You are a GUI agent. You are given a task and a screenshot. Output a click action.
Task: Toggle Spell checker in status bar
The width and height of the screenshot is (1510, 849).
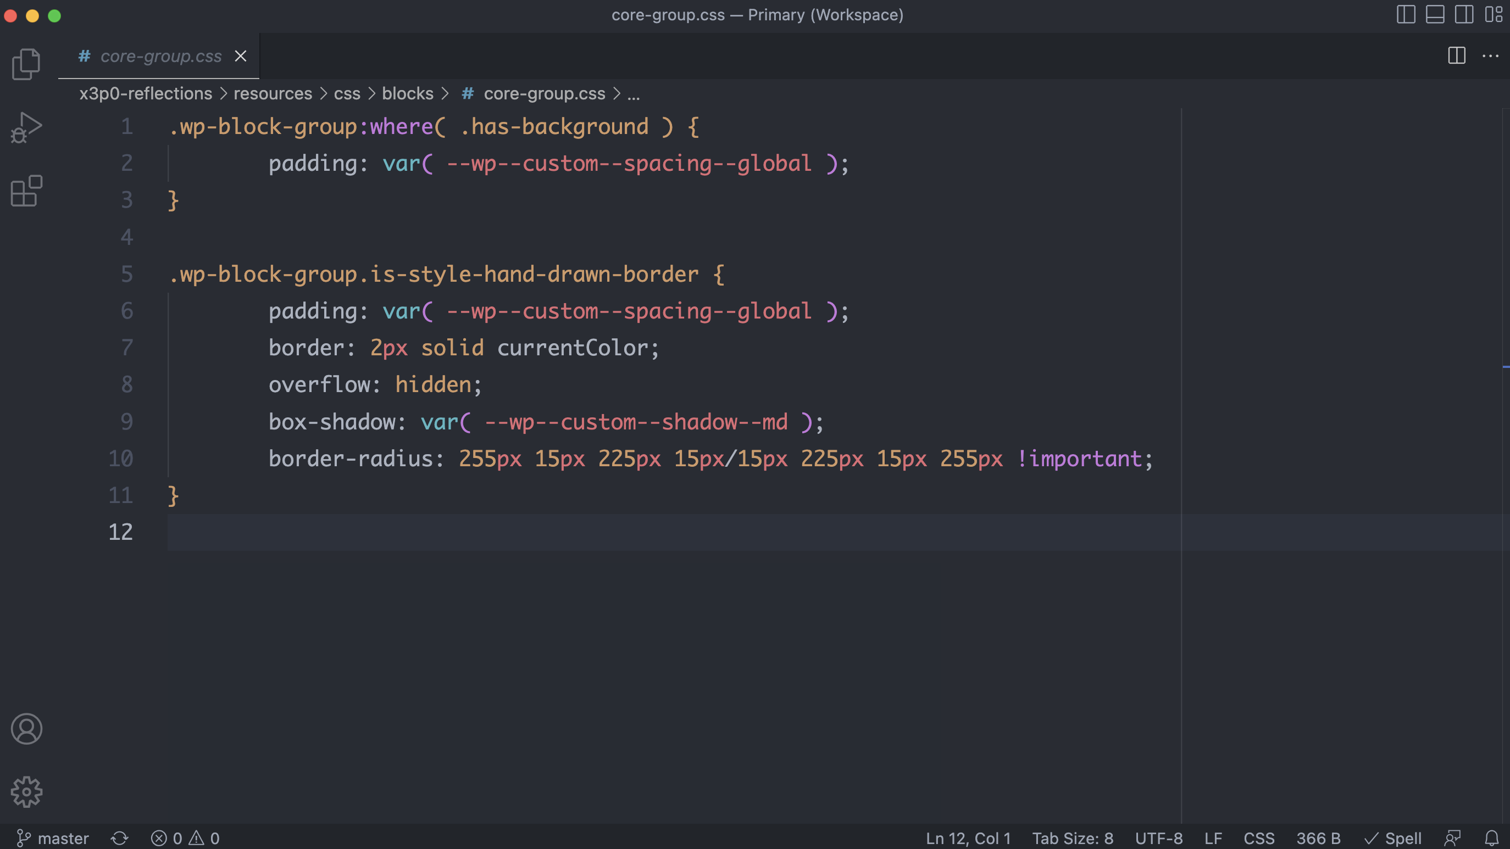1394,839
